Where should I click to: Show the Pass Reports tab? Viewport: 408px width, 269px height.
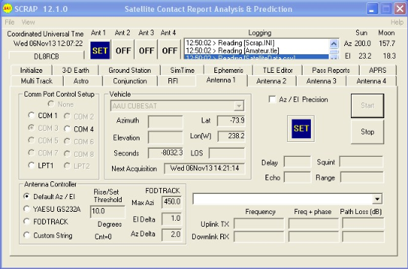click(x=331, y=71)
